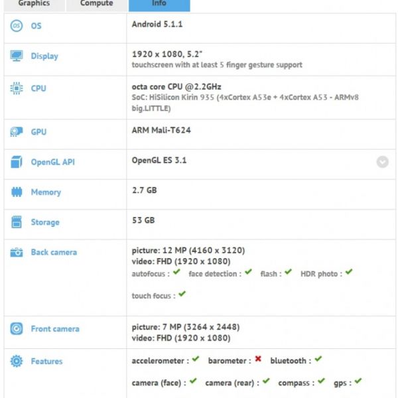This screenshot has height=398, width=398.
Task: Click the CPU chip icon
Action: pyautogui.click(x=17, y=88)
